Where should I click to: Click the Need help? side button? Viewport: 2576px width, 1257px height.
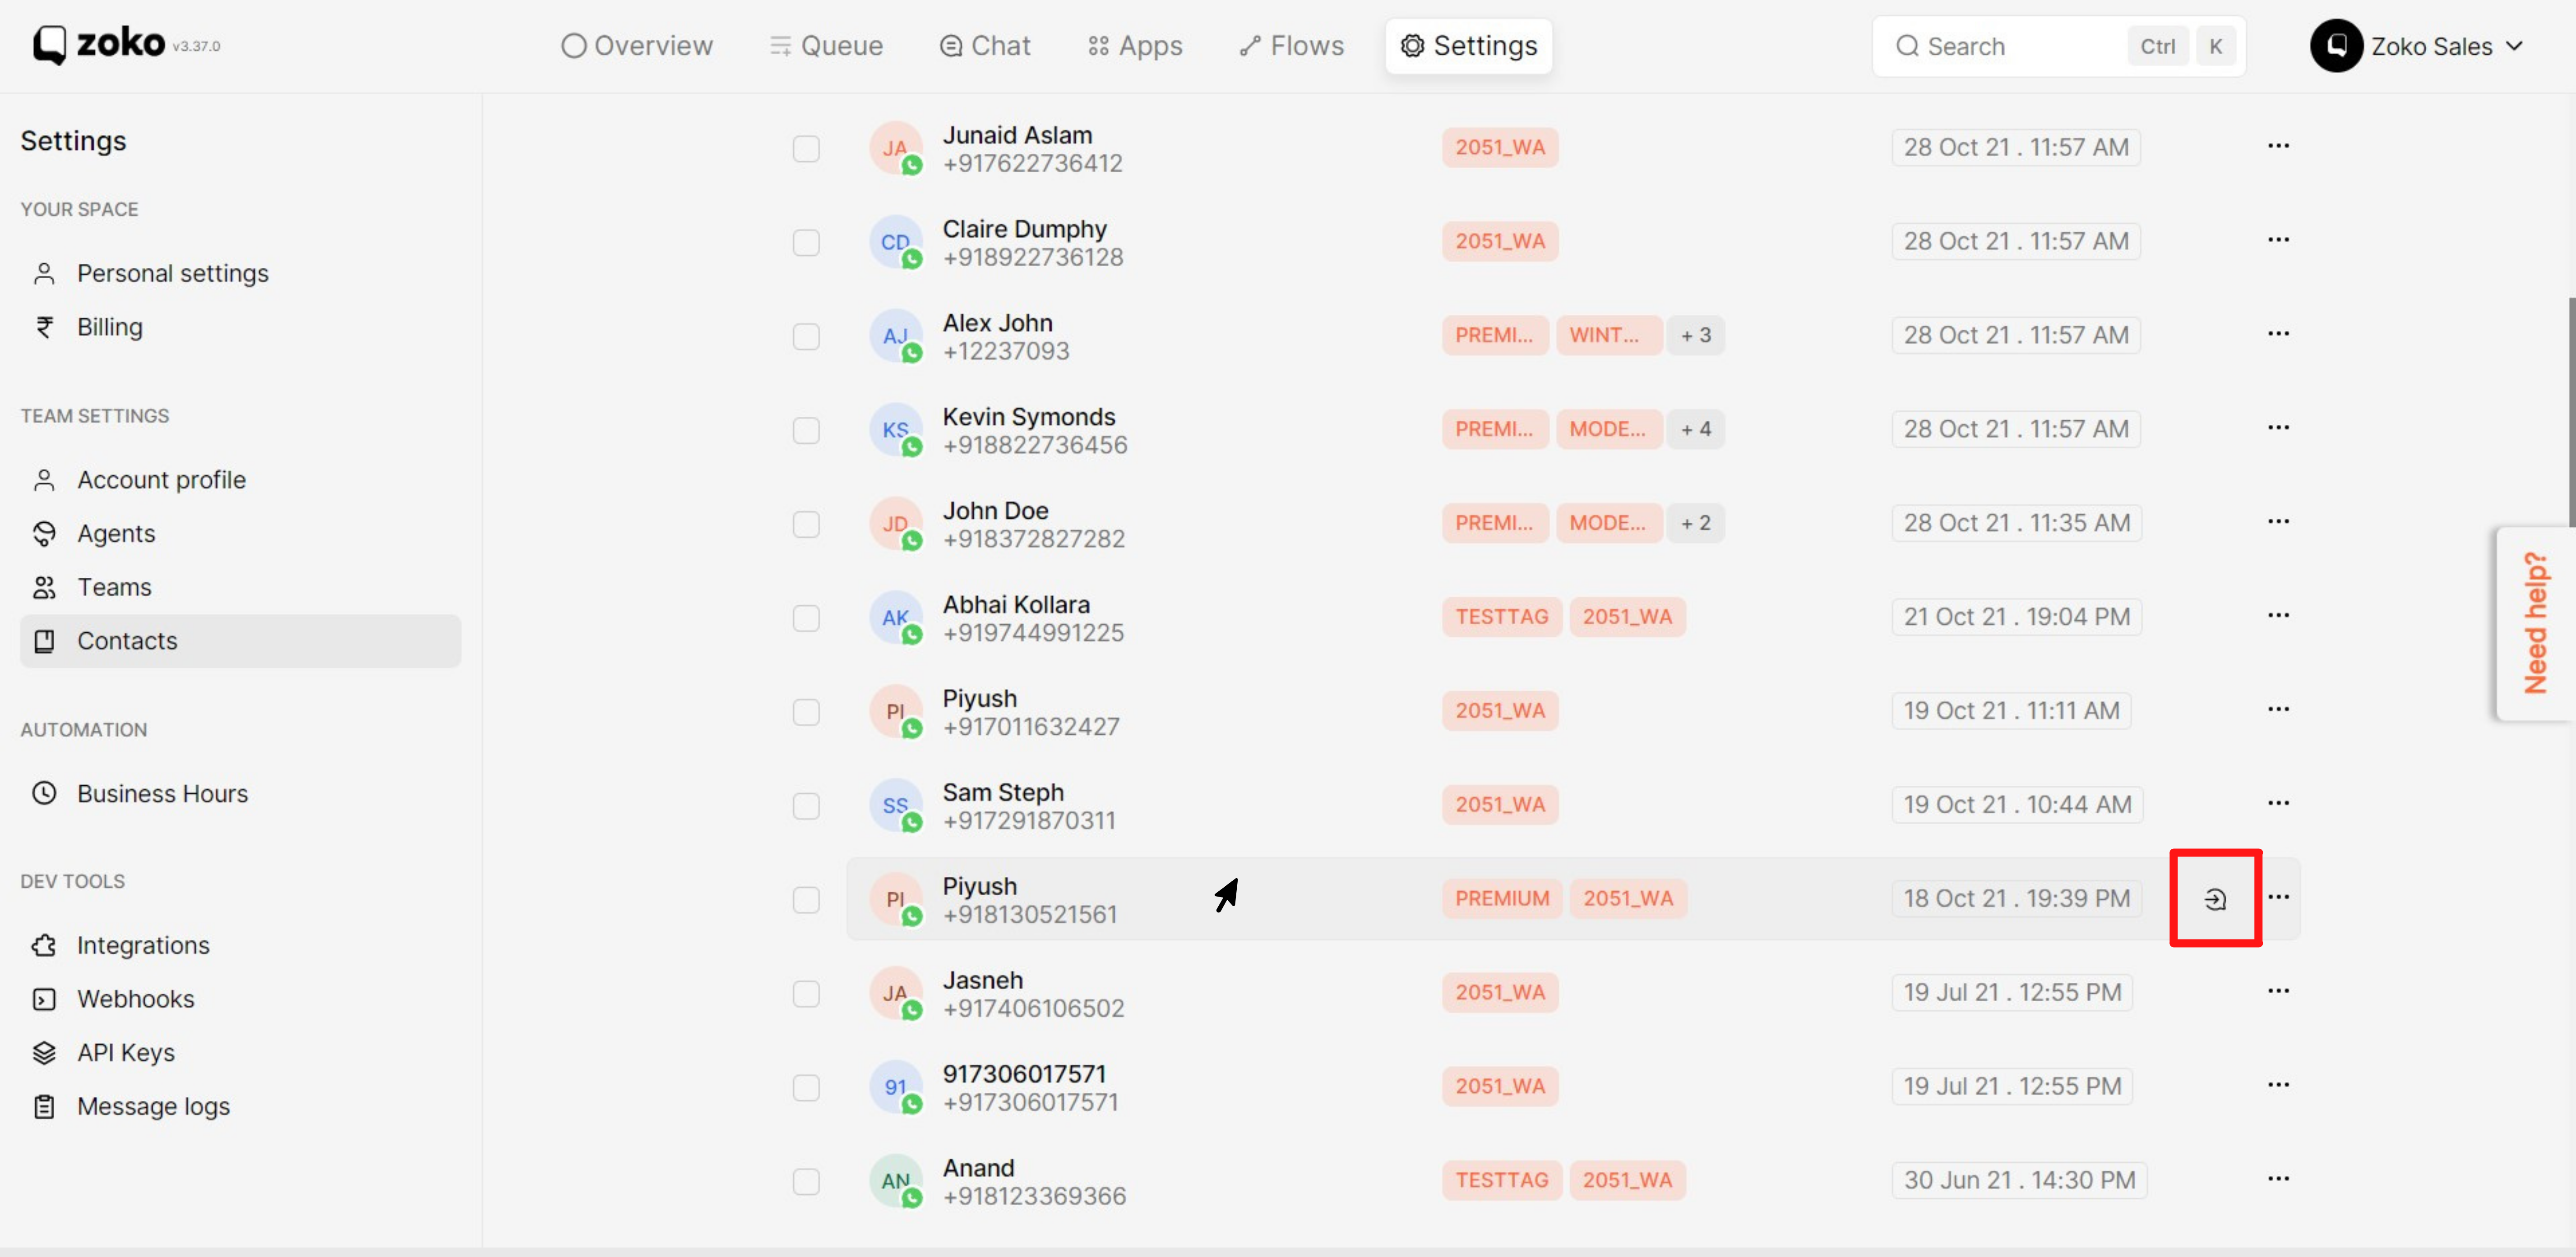pos(2535,622)
